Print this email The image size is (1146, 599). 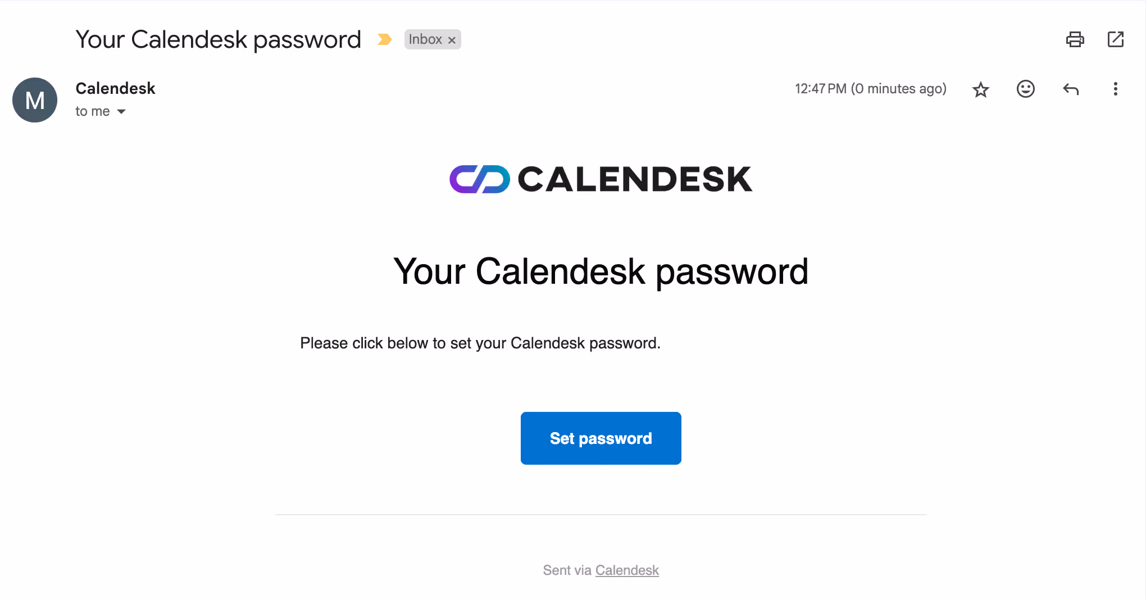[1075, 39]
